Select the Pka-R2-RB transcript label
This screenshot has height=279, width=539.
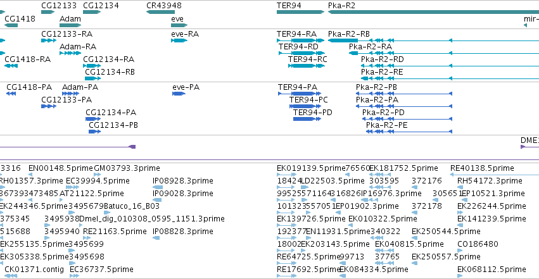click(349, 34)
